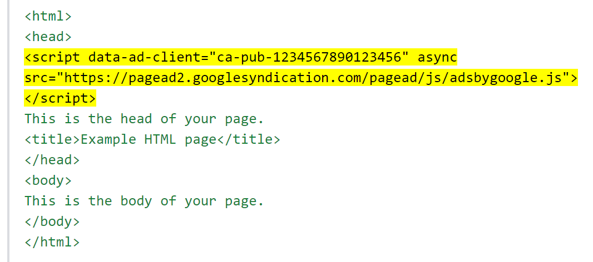
Task: Click the opening <html> tag line
Action: [x=48, y=17]
